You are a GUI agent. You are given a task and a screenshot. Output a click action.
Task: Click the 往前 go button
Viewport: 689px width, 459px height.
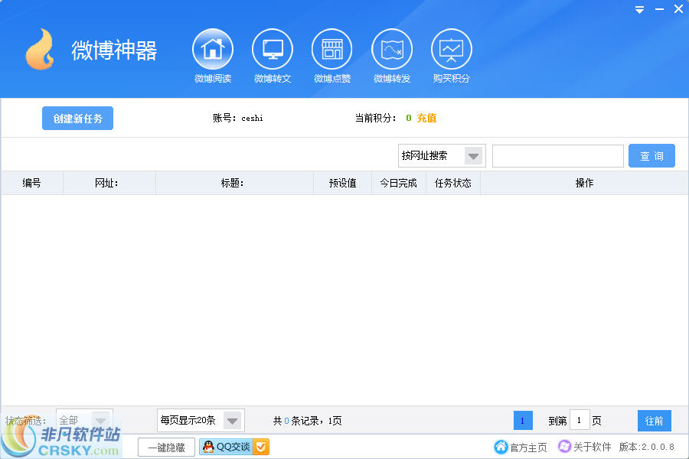coord(655,421)
